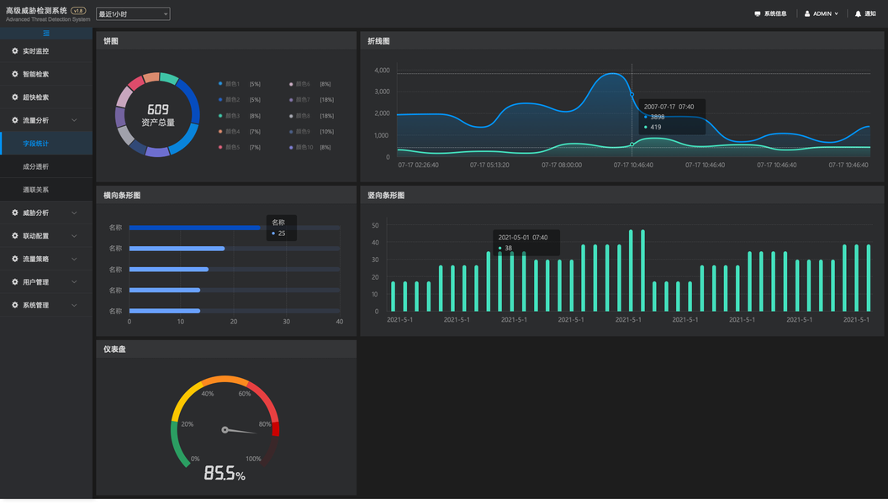Click the gear icon beside 联动配置
888x504 pixels.
coord(15,236)
